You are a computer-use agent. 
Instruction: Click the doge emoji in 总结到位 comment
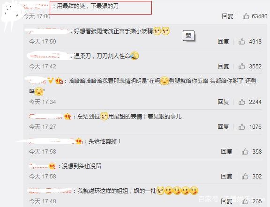(104, 116)
